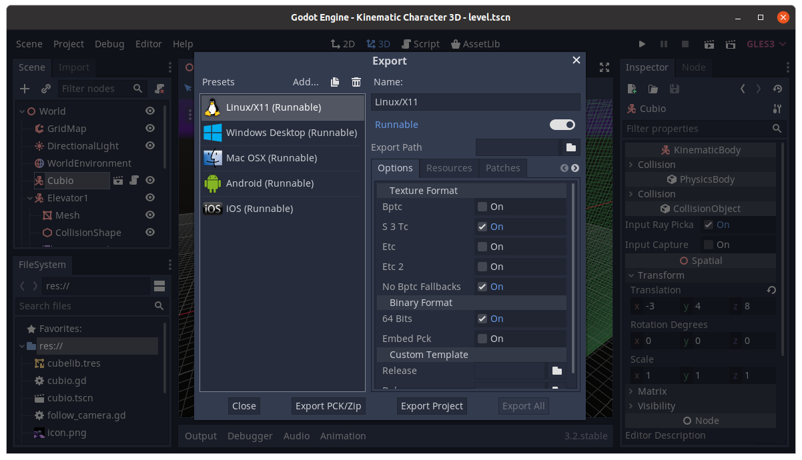802x460 pixels.
Task: Toggle distraction-free mode expand icon
Action: tap(605, 67)
